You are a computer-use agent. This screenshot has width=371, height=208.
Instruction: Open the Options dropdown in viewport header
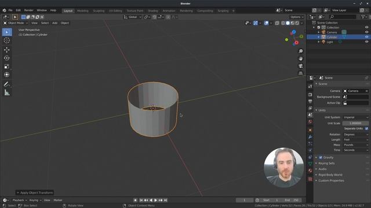point(297,17)
